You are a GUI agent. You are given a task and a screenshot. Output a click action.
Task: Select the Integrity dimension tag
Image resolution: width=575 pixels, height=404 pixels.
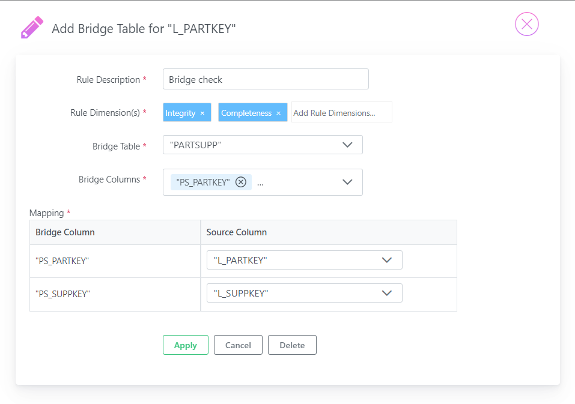pos(180,113)
